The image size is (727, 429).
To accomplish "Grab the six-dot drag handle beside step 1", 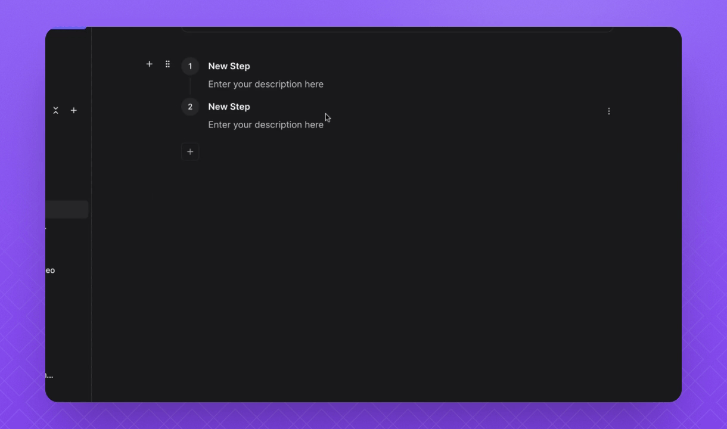I will (x=167, y=64).
